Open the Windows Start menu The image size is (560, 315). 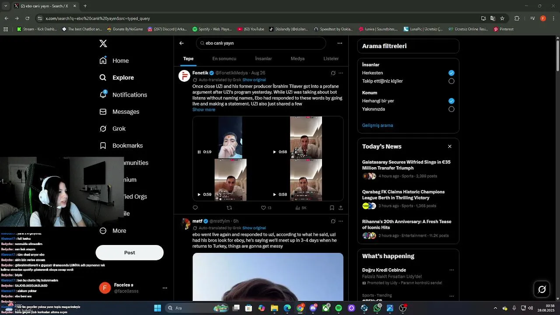tap(157, 308)
